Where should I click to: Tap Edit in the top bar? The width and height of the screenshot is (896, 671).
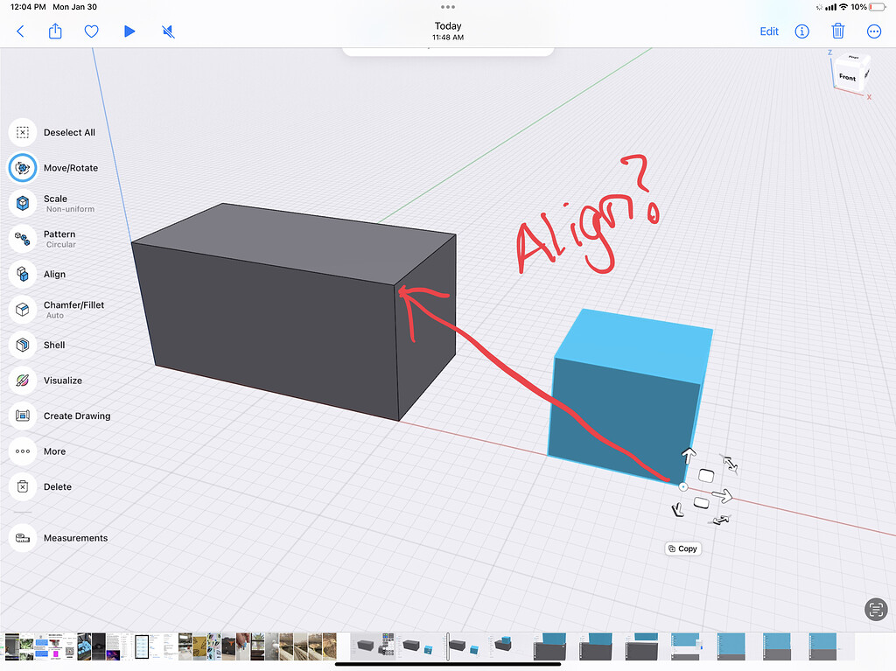point(769,31)
